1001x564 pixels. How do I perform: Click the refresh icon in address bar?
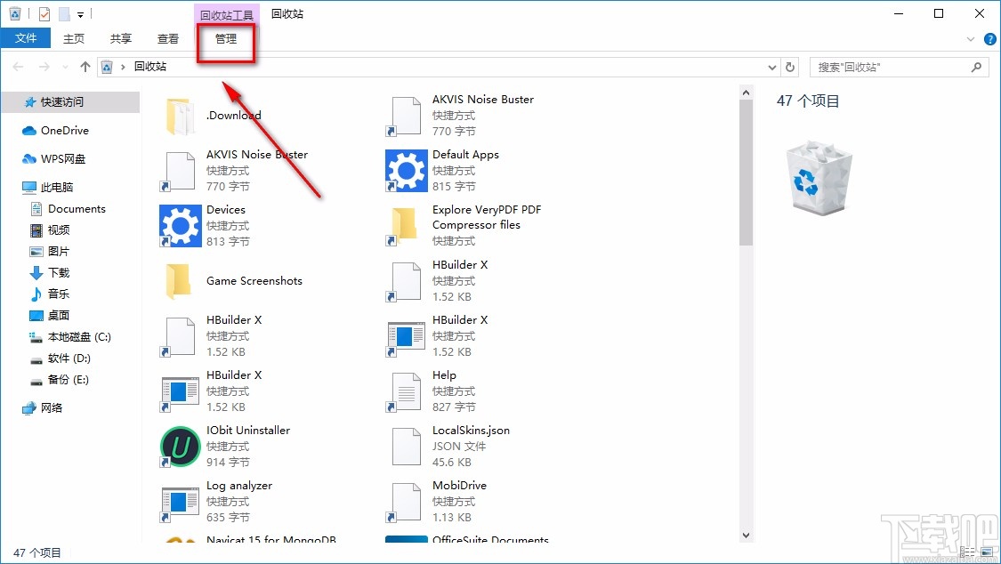click(790, 66)
